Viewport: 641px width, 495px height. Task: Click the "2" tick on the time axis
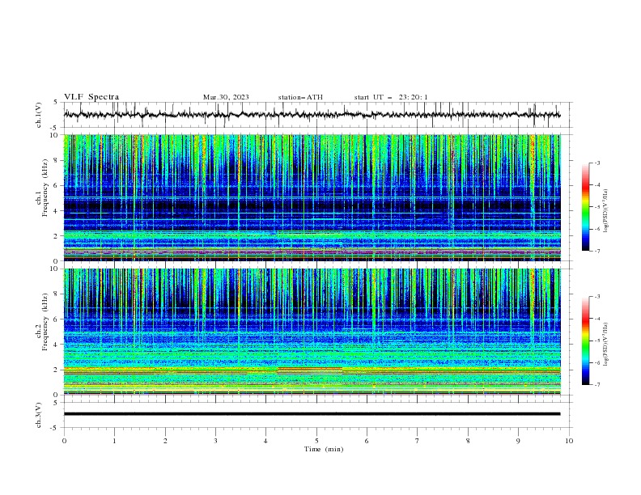(x=165, y=441)
